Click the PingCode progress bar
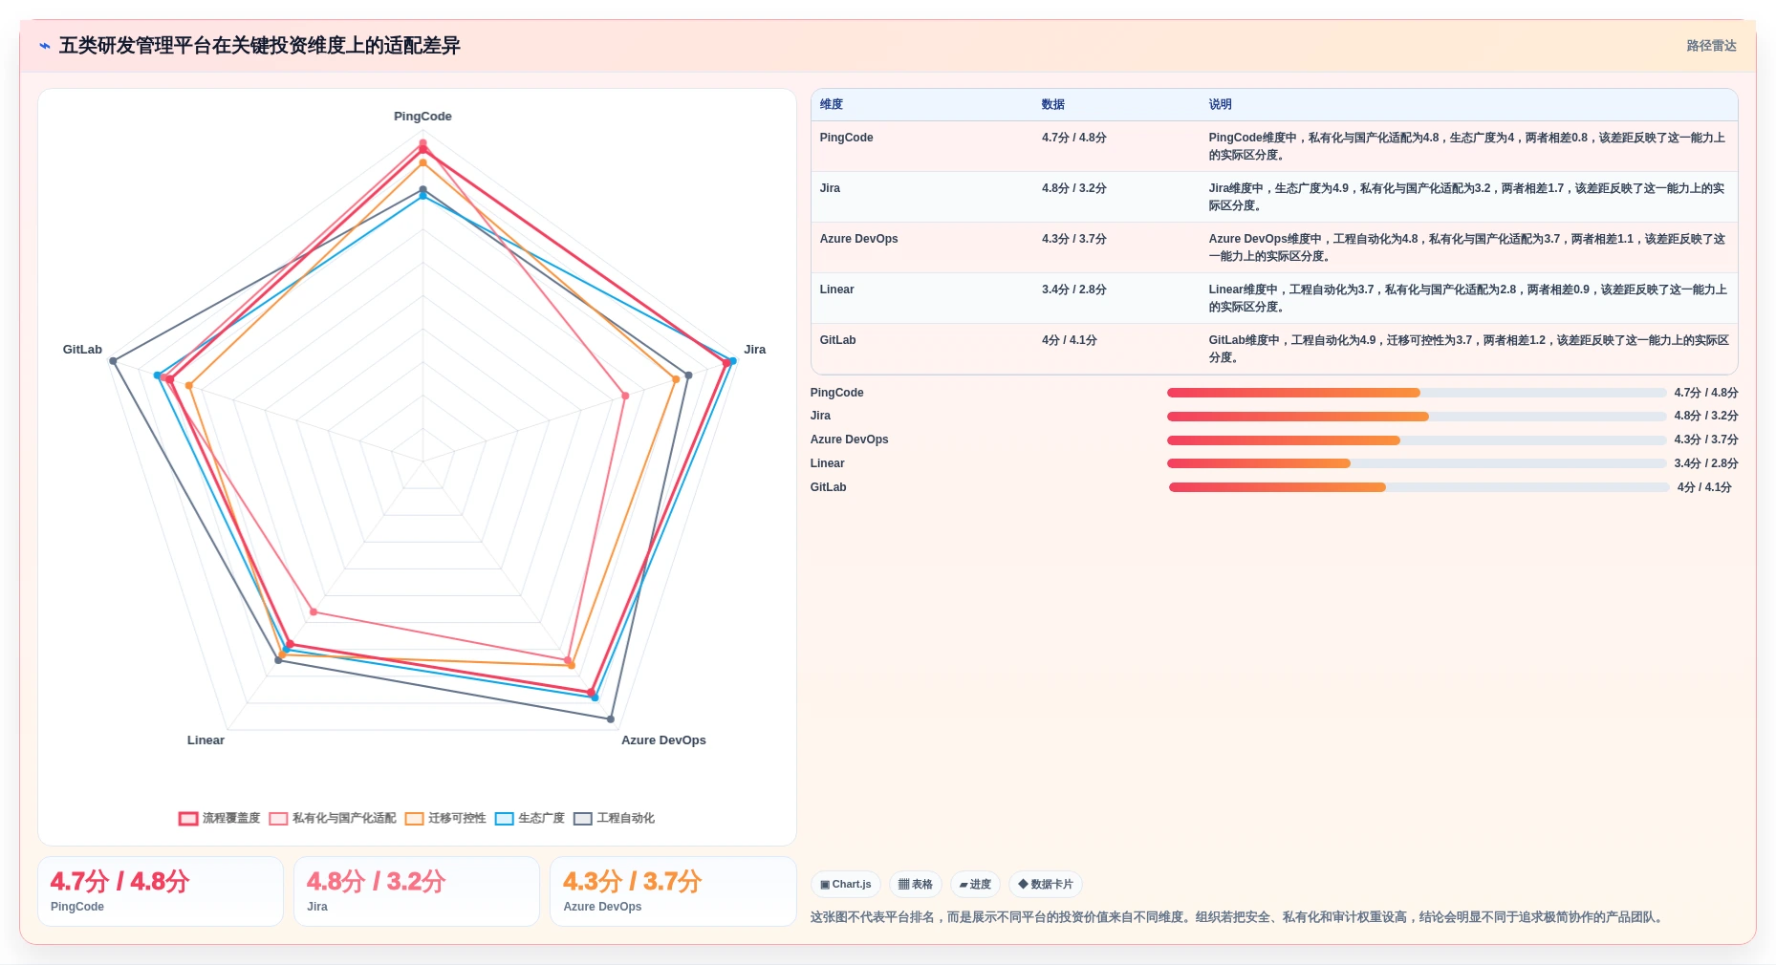The height and width of the screenshot is (965, 1776). coord(1417,393)
